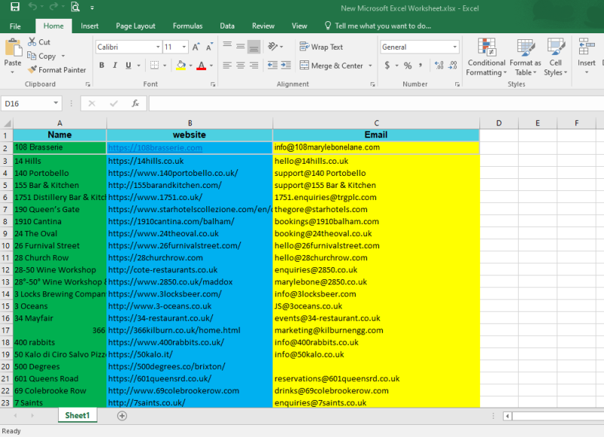Click the Orientation text angle icon

tap(273, 47)
